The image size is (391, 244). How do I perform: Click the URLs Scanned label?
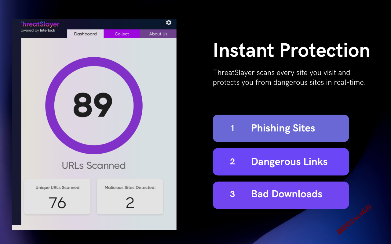(x=94, y=165)
